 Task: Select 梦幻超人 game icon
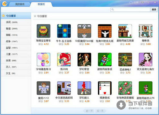84,88
